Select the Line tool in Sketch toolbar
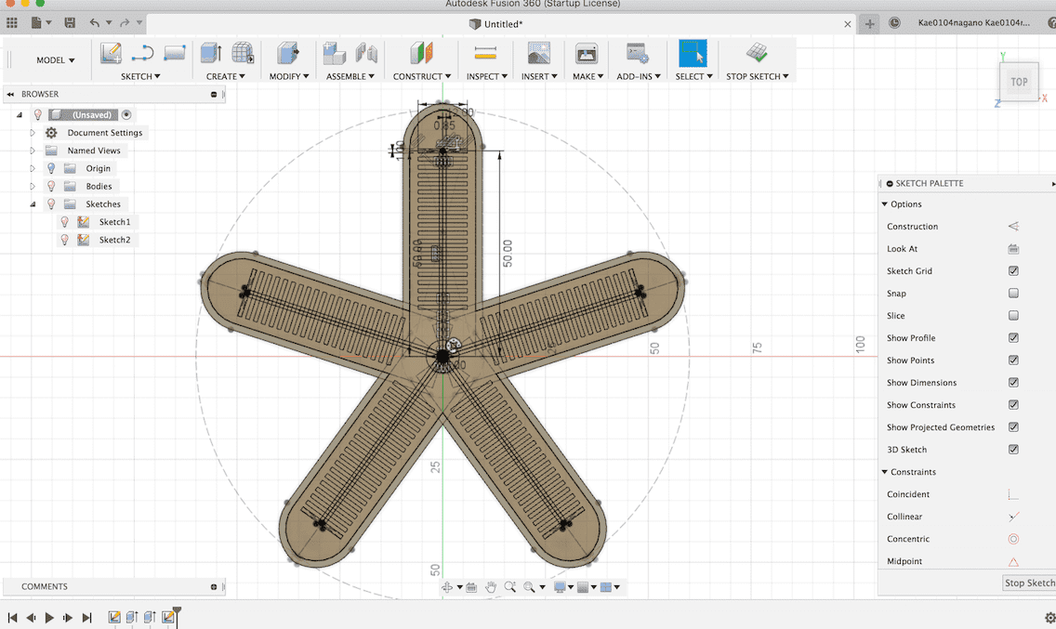 [142, 53]
